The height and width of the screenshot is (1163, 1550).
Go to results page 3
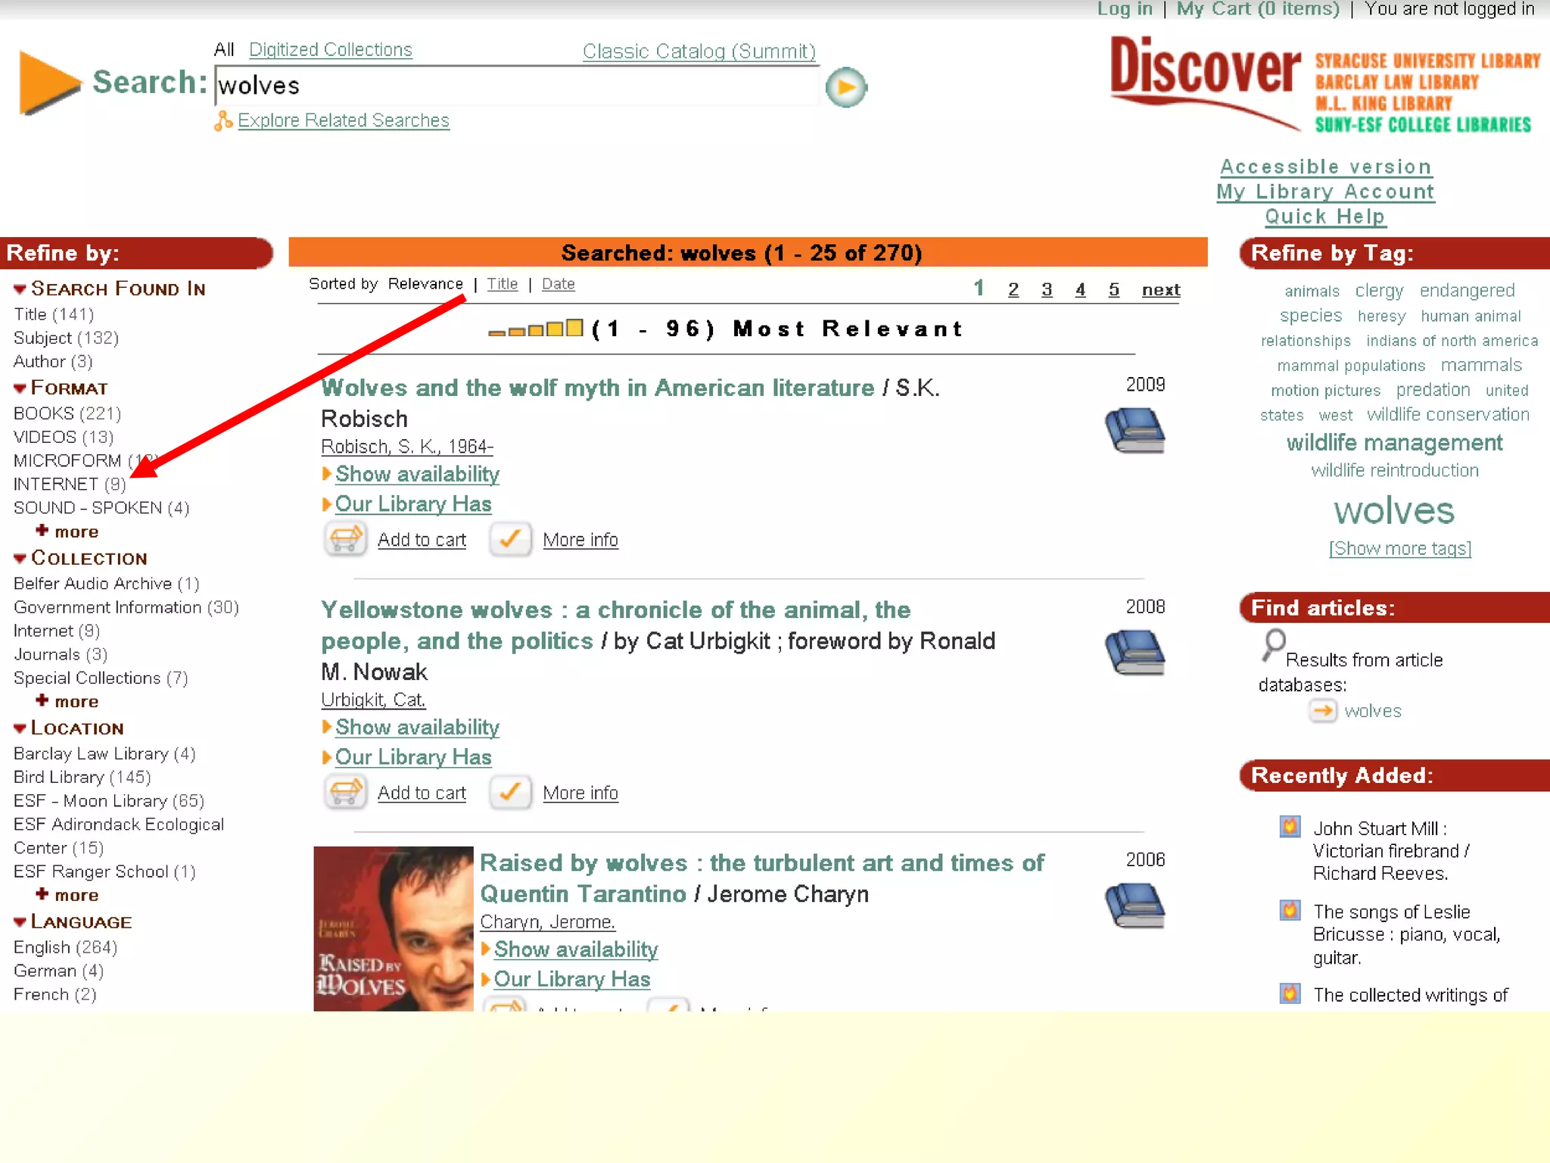1046,290
